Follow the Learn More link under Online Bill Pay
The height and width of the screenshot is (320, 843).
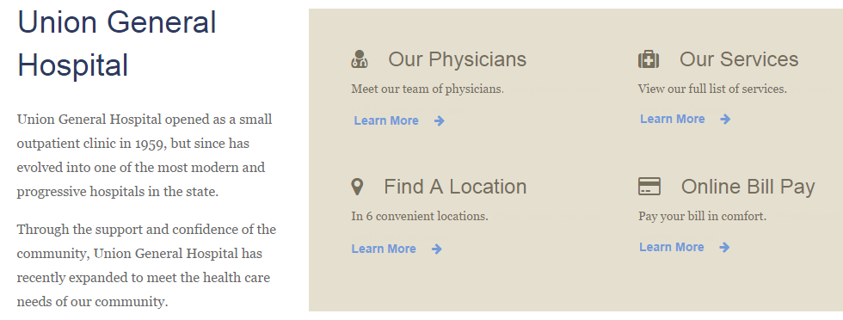[672, 247]
